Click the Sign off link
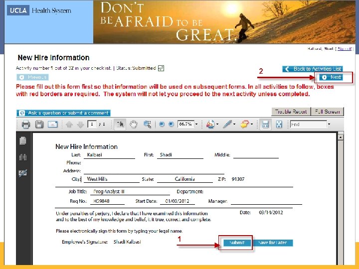359x269 pixels. (345, 49)
